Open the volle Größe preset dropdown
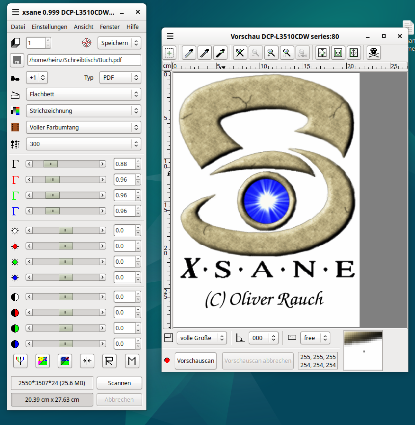 point(202,338)
